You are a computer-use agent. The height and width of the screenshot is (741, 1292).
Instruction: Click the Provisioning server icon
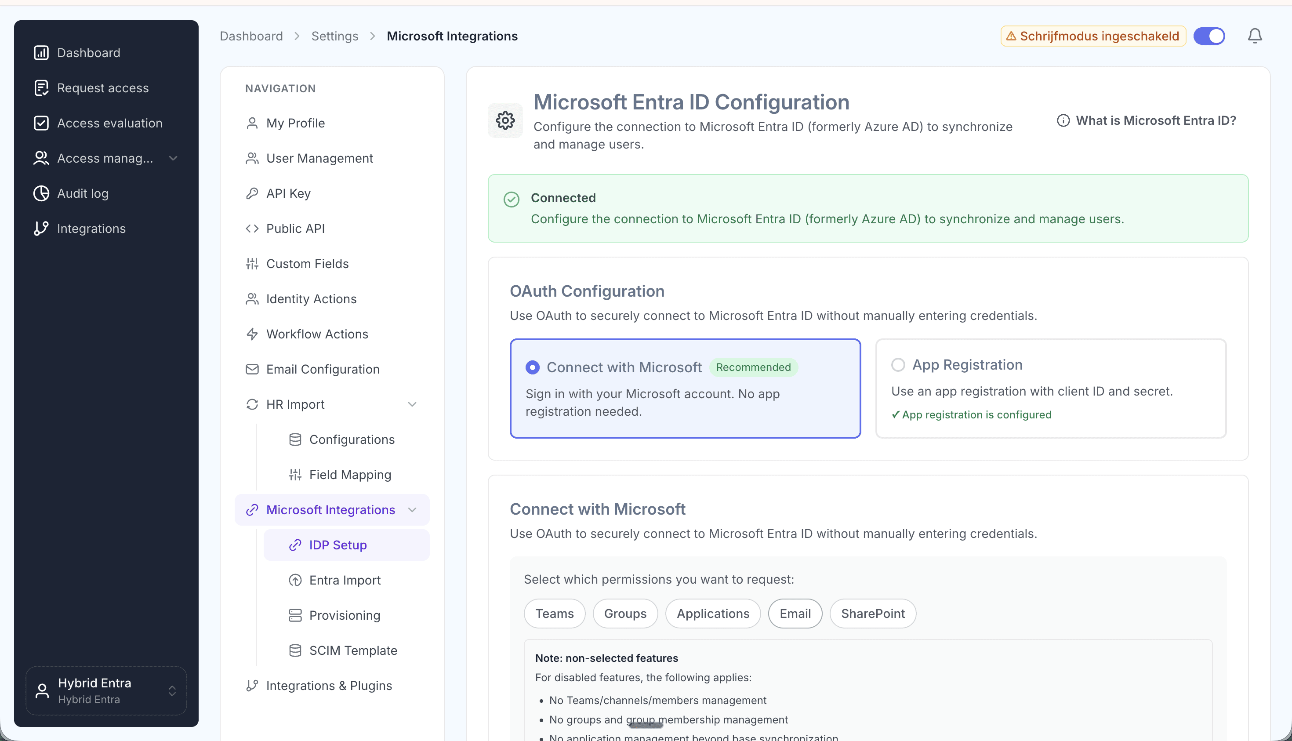[x=295, y=615]
